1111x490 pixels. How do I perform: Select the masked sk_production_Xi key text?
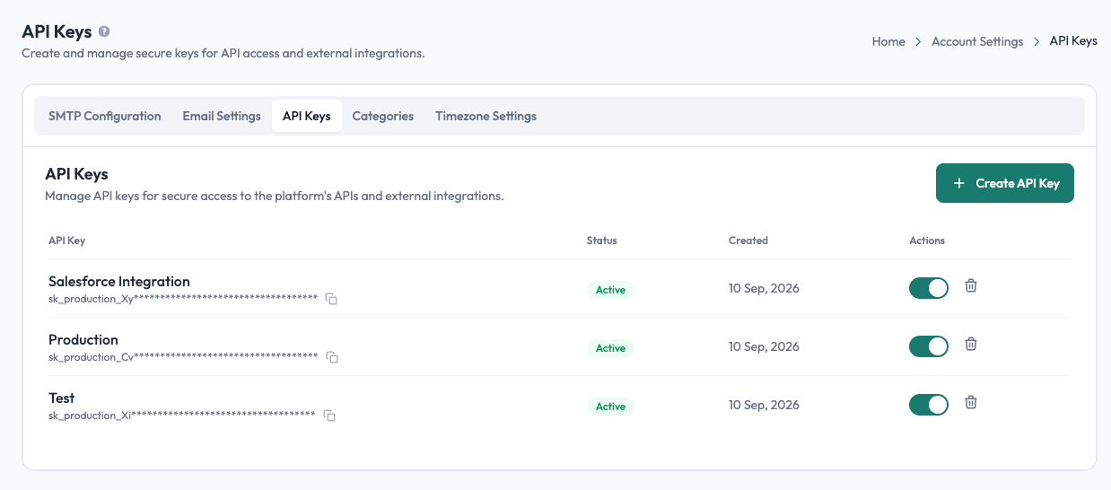pos(182,416)
